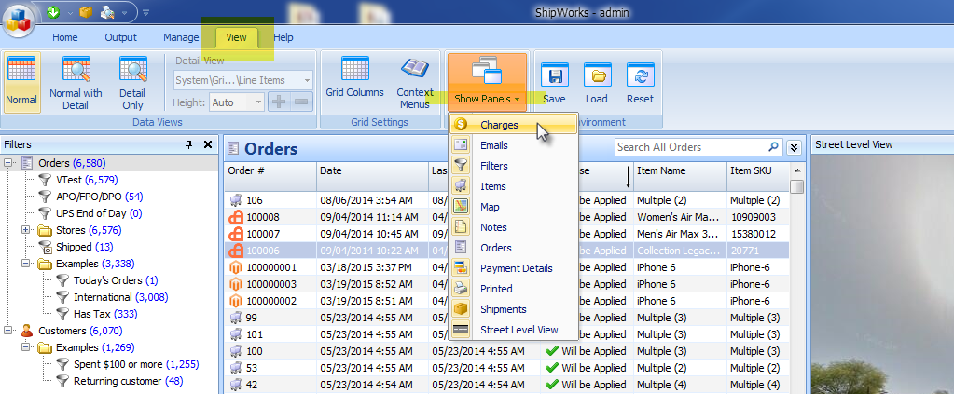The image size is (954, 394).
Task: Open Grid Columns settings
Action: coord(354,78)
